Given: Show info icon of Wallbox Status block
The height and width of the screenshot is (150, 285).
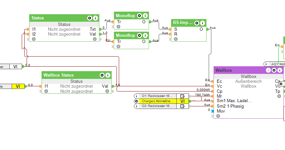Looking at the screenshot, I should pyautogui.click(x=108, y=75).
